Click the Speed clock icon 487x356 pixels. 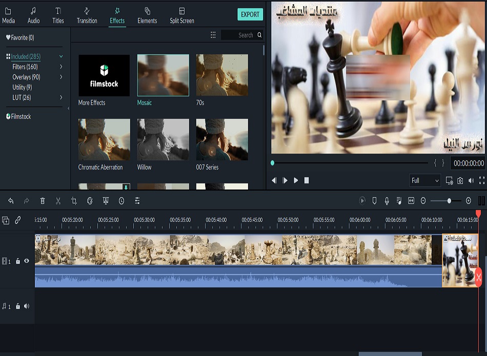[121, 201]
